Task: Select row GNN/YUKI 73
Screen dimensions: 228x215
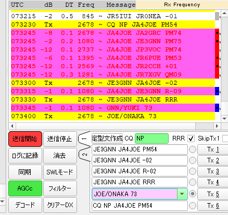Action: (x=113, y=108)
